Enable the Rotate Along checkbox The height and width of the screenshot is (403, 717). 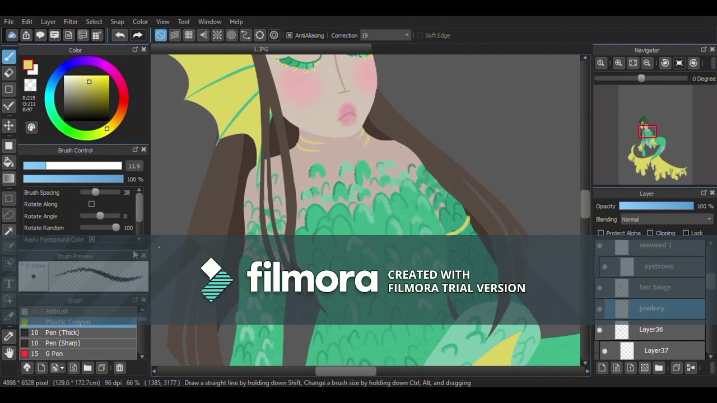91,204
